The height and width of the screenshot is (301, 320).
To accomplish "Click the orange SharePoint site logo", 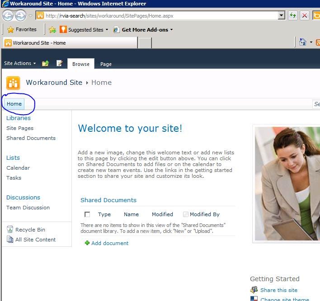I will (13, 83).
